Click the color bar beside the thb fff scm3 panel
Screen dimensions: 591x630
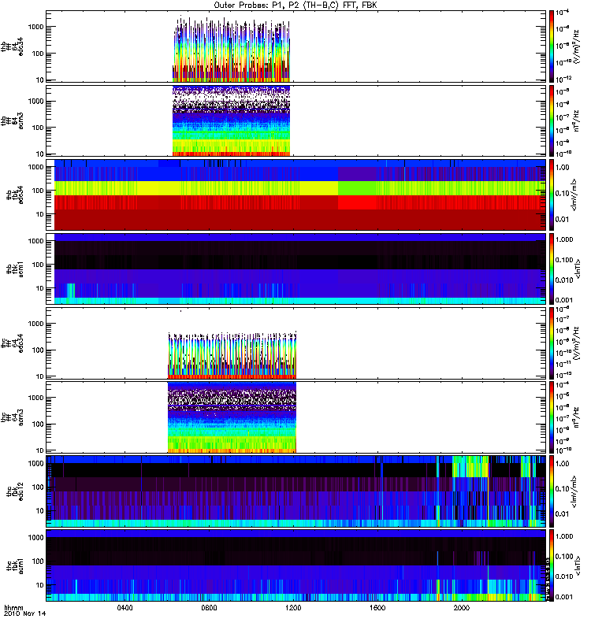(552, 121)
